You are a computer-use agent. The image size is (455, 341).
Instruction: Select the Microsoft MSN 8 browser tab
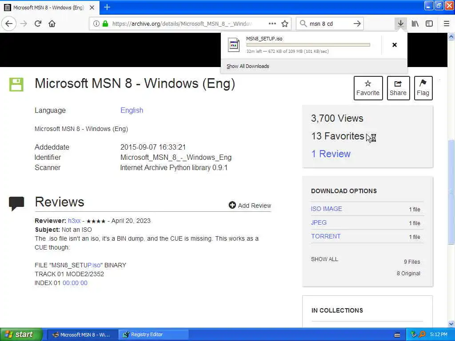pyautogui.click(x=50, y=8)
